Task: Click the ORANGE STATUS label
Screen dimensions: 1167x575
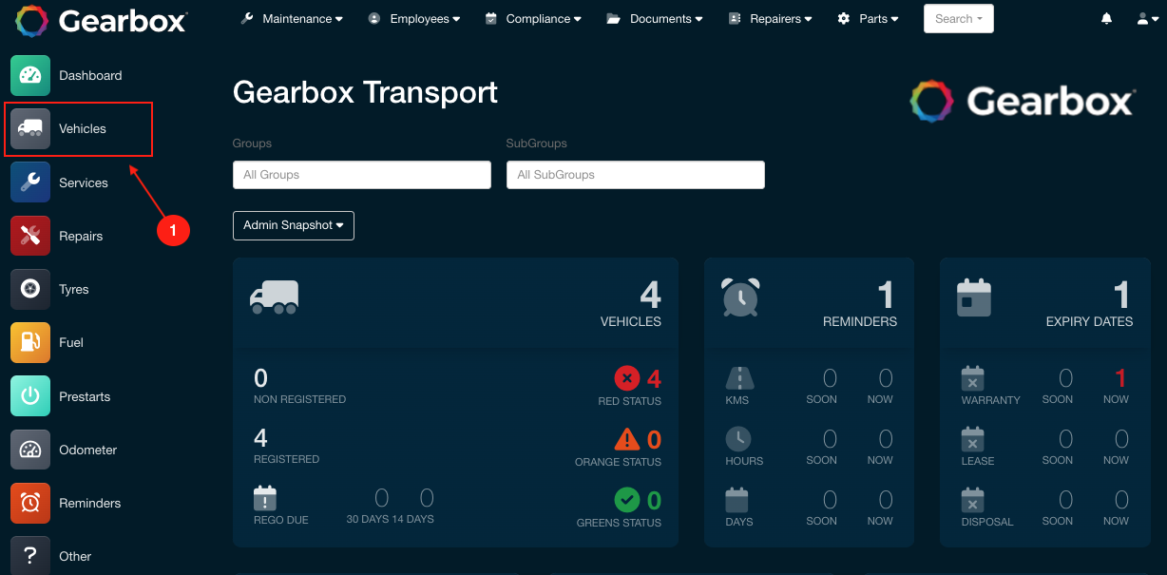Action: tap(618, 462)
